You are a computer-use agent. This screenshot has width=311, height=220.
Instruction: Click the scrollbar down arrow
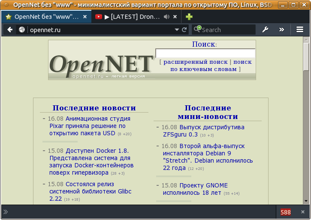point(306,201)
